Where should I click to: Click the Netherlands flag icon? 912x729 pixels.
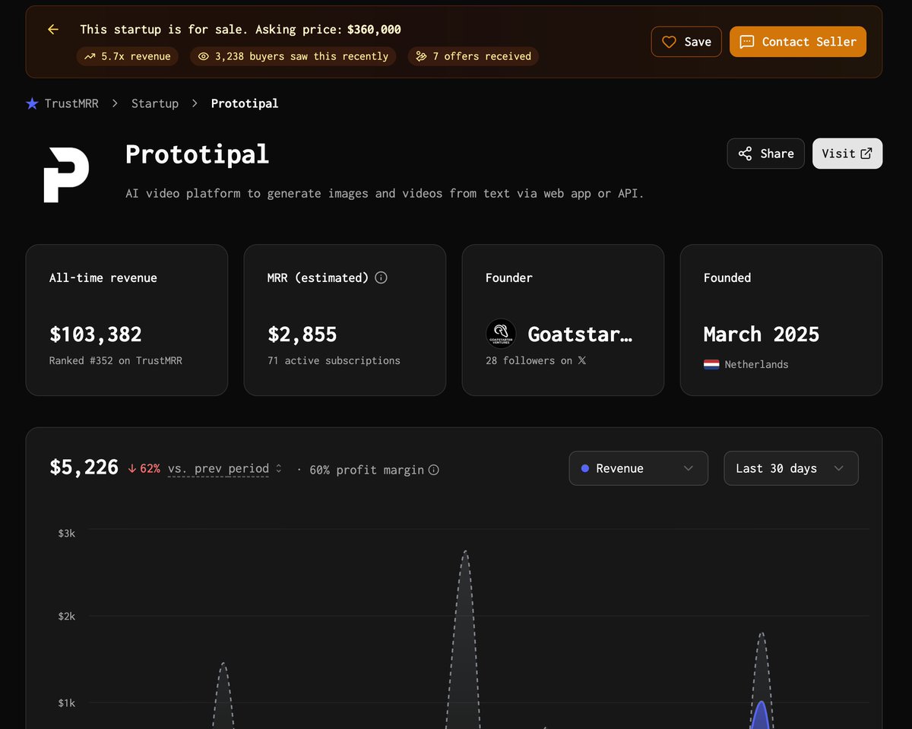tap(711, 365)
